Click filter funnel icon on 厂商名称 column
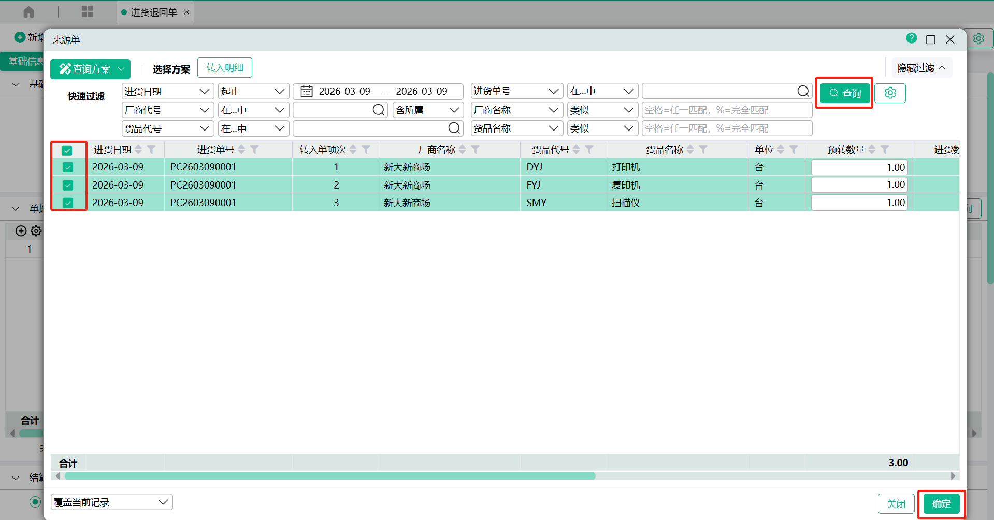The image size is (994, 520). click(476, 150)
